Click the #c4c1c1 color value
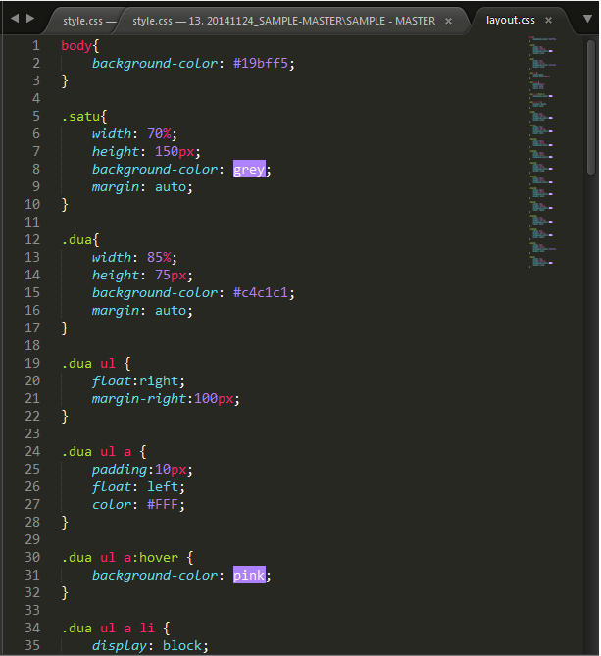The height and width of the screenshot is (656, 601). pyautogui.click(x=261, y=292)
